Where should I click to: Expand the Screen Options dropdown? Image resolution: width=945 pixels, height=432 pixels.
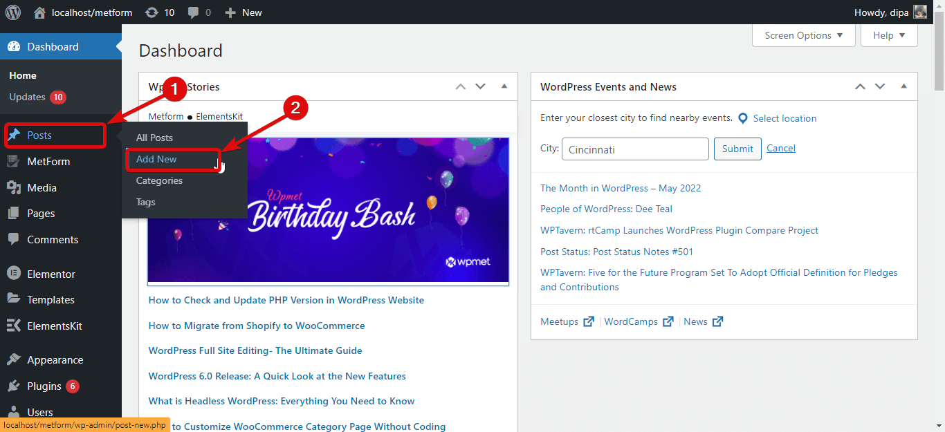point(804,35)
